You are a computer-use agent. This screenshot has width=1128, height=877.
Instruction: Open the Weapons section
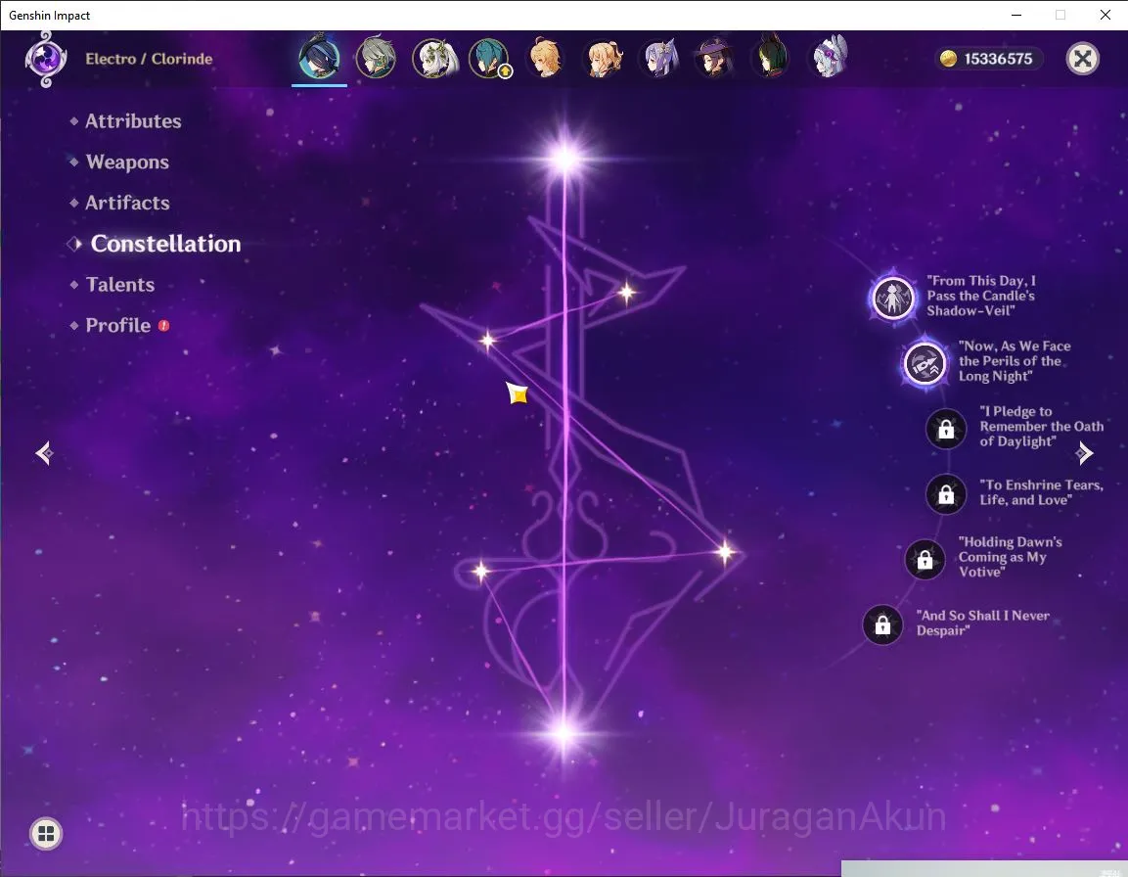point(127,162)
